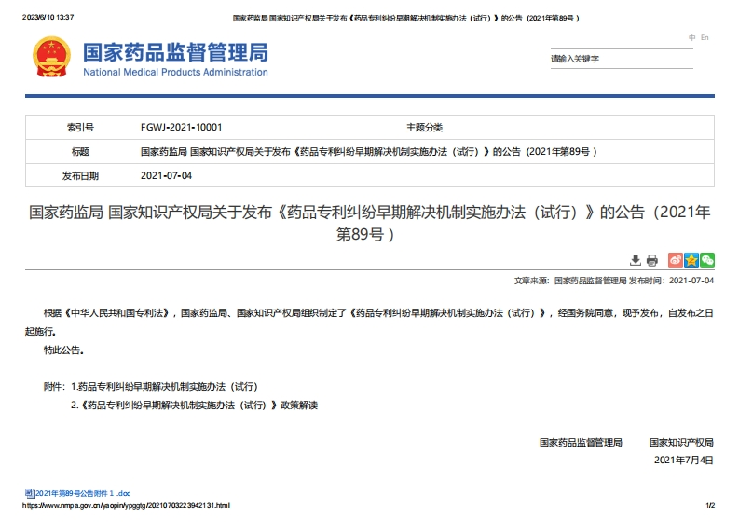739x523 pixels.
Task: Click the yellow star QZone share icon
Action: pos(691,260)
